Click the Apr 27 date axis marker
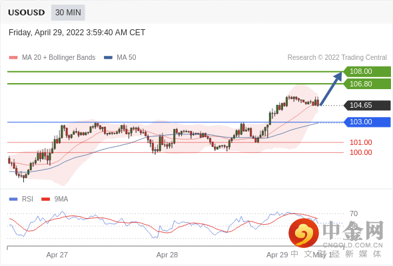This screenshot has width=393, height=266. coord(57,255)
